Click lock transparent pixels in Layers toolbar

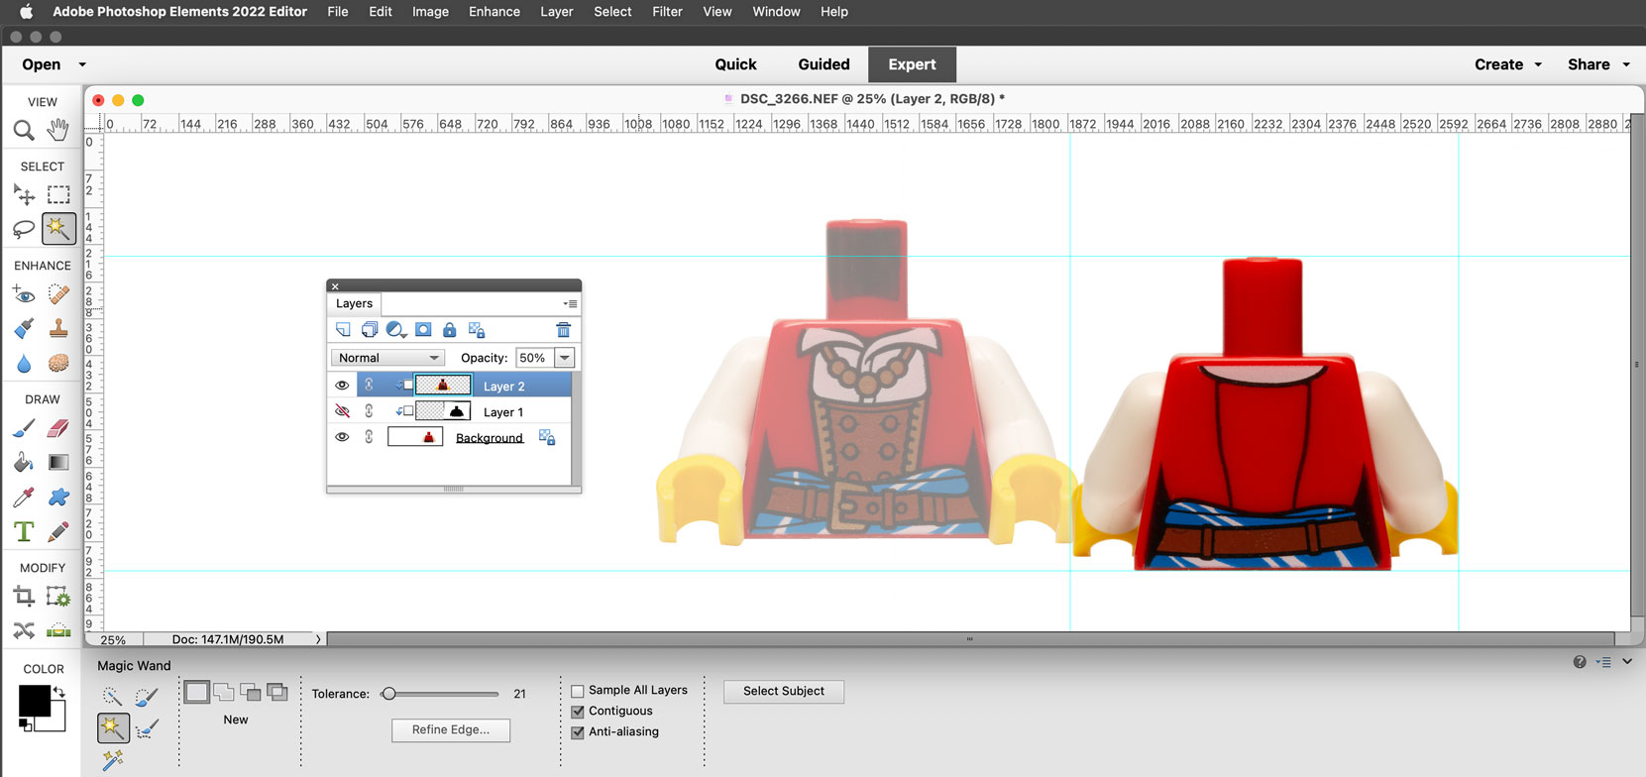pos(477,330)
